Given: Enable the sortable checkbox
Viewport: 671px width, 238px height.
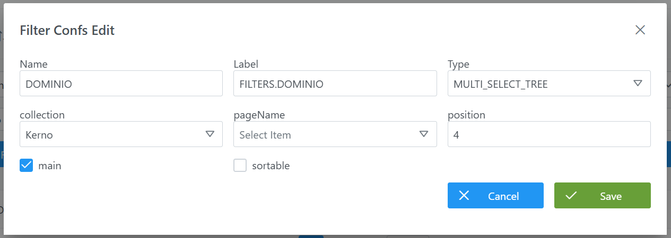Looking at the screenshot, I should pos(240,166).
